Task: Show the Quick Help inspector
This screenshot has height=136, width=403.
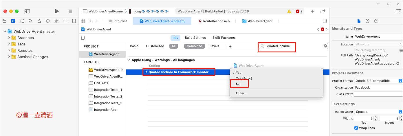Action: click(x=376, y=21)
